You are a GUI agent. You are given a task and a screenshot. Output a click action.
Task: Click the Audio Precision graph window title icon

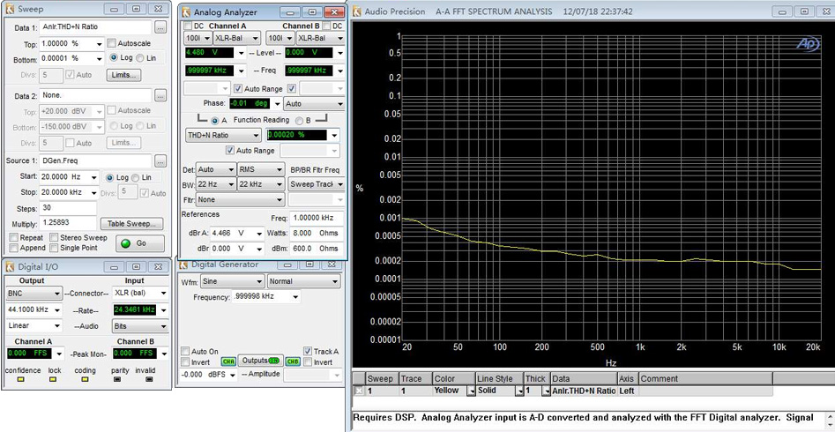pyautogui.click(x=357, y=11)
